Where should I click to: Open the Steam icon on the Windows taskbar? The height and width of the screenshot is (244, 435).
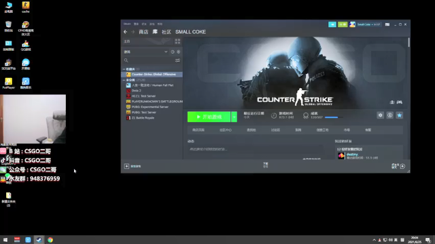point(39,239)
